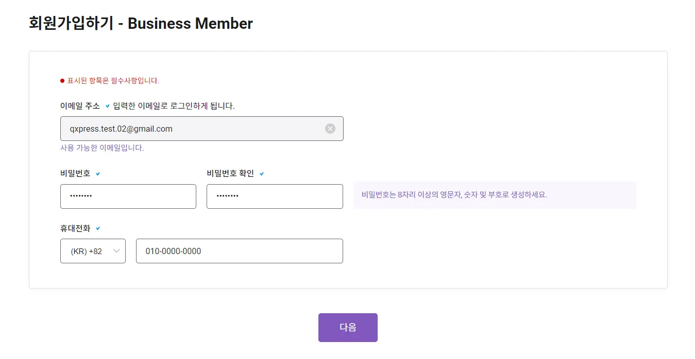Click the checkmark icon next to 휴대전화
Screen dimensions: 695x359
pyautogui.click(x=98, y=228)
